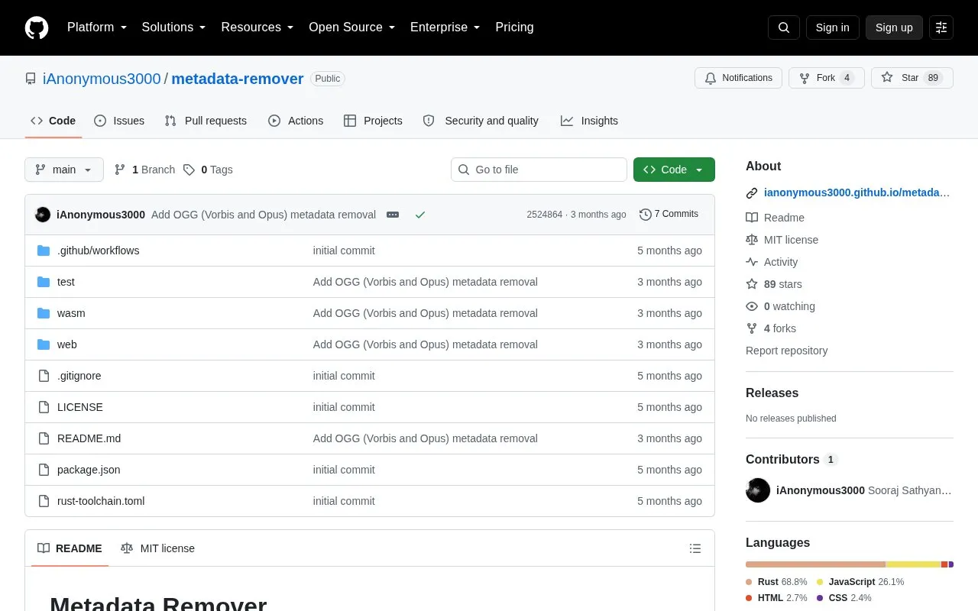Click the commit status green checkmark
Image resolution: width=978 pixels, height=611 pixels.
tap(419, 215)
